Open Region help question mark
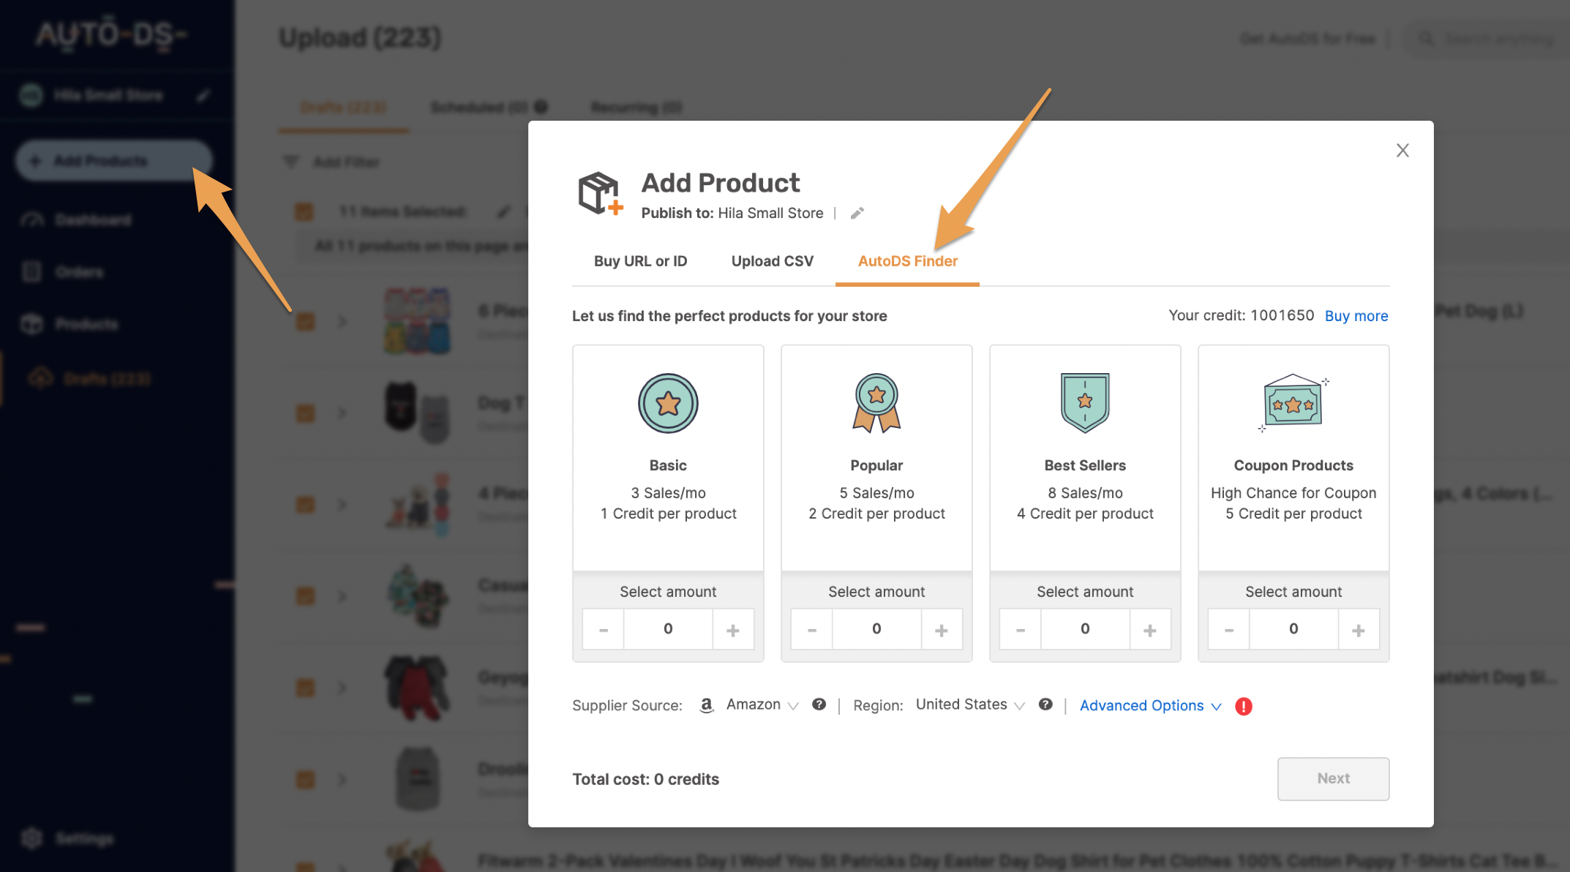This screenshot has height=872, width=1570. [1045, 704]
